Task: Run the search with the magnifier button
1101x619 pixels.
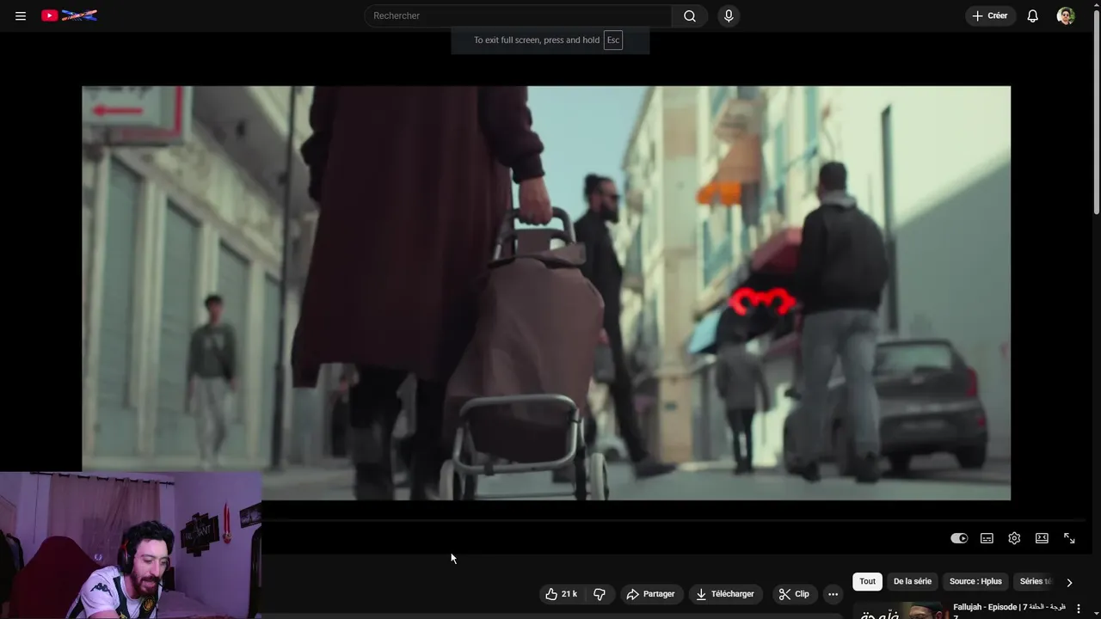Action: [690, 15]
